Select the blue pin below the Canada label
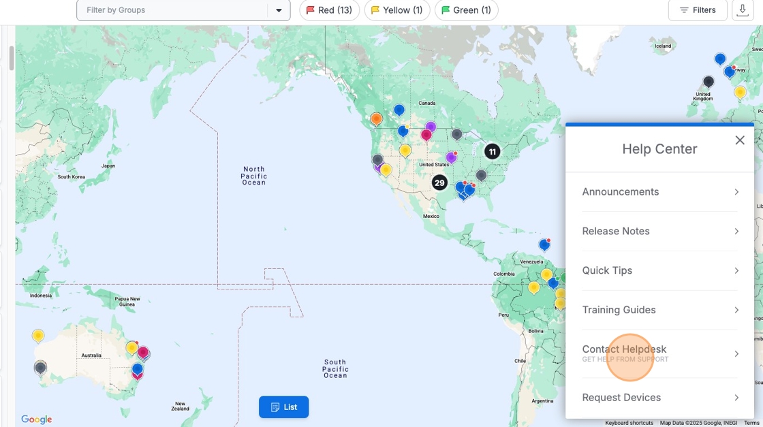763x427 pixels. coord(399,110)
